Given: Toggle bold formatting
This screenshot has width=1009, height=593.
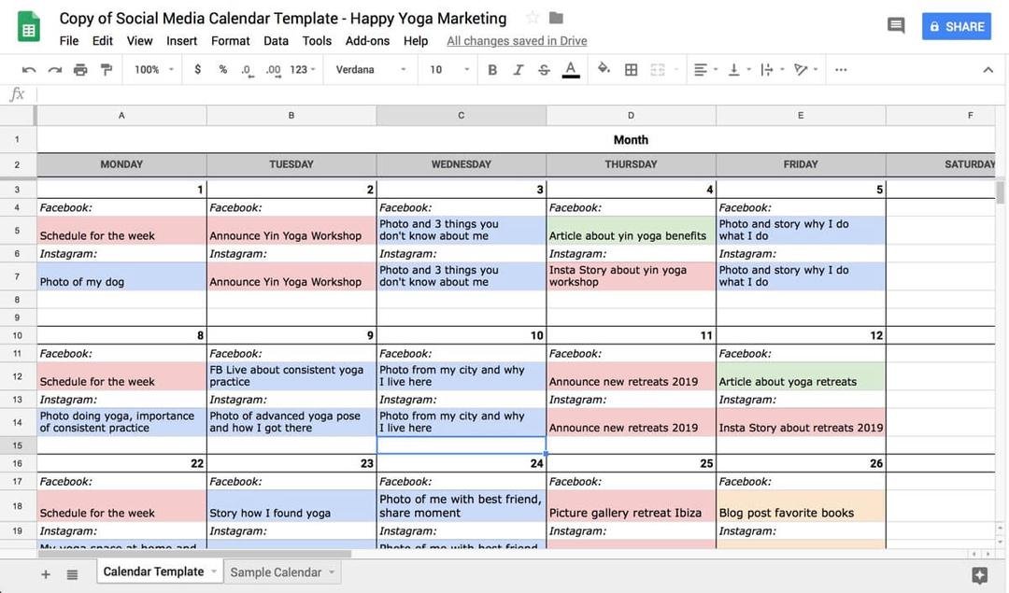Looking at the screenshot, I should pyautogui.click(x=492, y=70).
